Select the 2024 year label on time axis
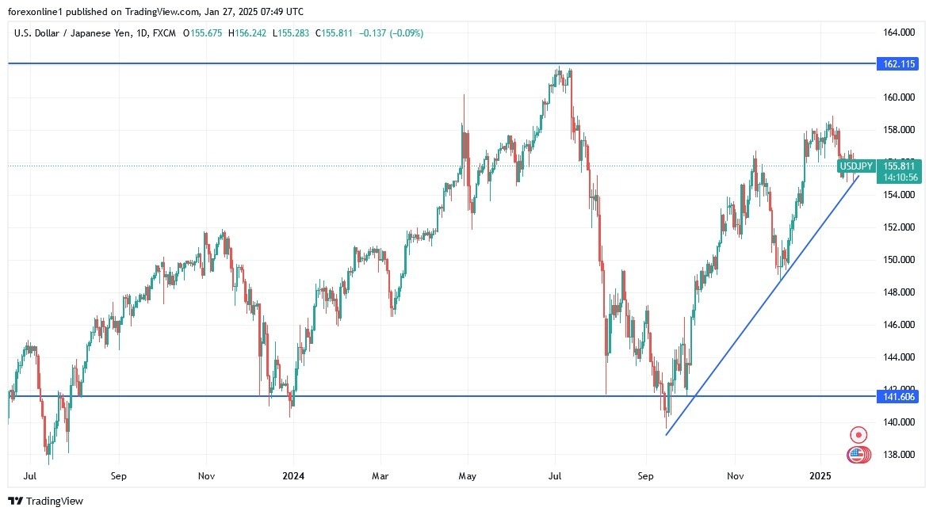933x515 pixels. coord(293,476)
